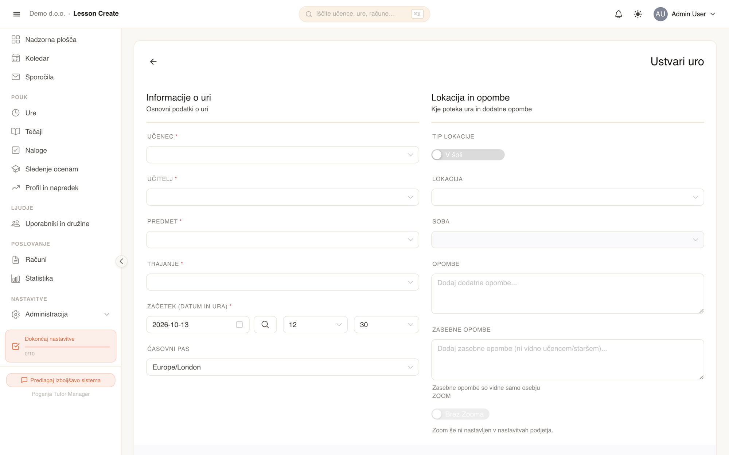Open the Soba dropdown
Screen dimensions: 729x455
point(568,240)
